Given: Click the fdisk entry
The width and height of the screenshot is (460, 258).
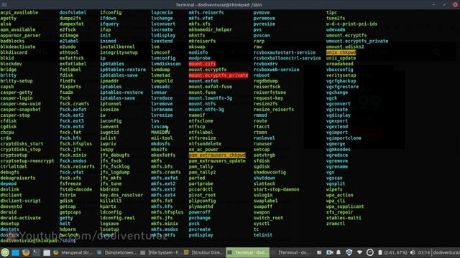Looking at the screenshot, I should 66,75.
